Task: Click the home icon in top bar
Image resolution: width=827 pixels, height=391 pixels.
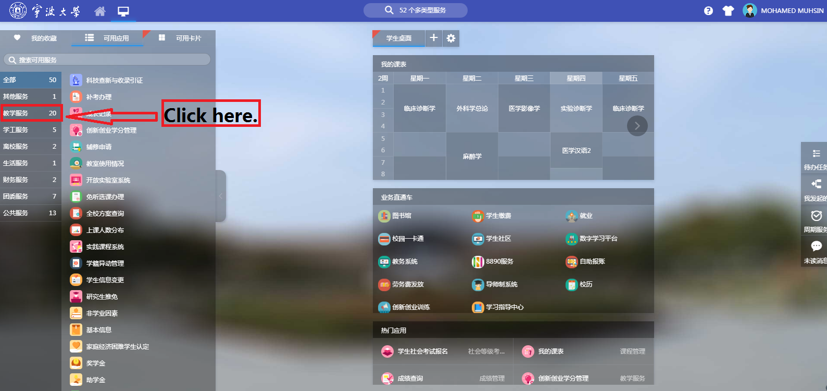Action: pyautogui.click(x=100, y=11)
